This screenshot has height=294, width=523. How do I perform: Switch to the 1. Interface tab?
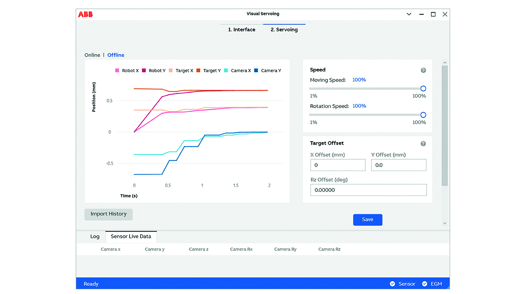pos(241,29)
